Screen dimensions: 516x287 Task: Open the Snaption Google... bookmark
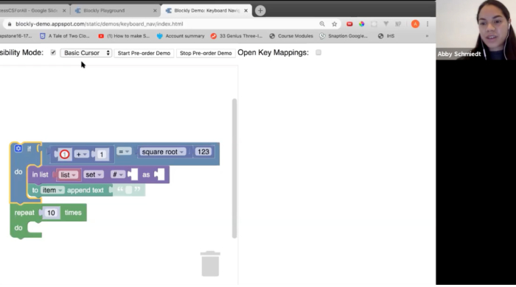click(x=344, y=36)
